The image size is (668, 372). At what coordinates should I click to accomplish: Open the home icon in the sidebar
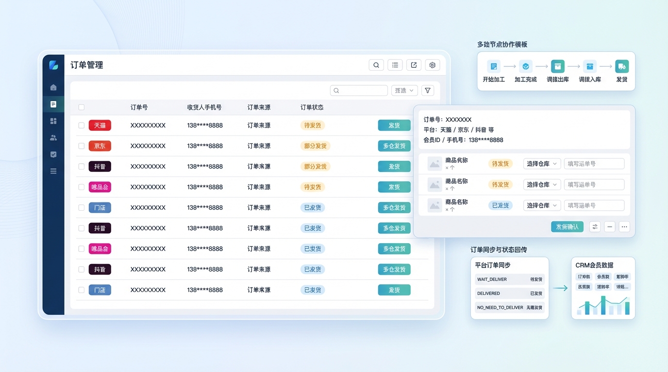(53, 88)
